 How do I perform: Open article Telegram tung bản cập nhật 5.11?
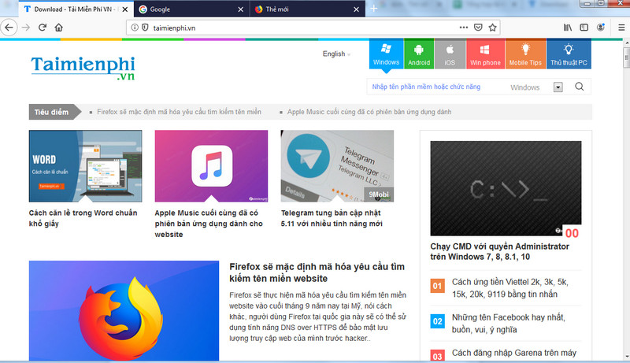[332, 218]
